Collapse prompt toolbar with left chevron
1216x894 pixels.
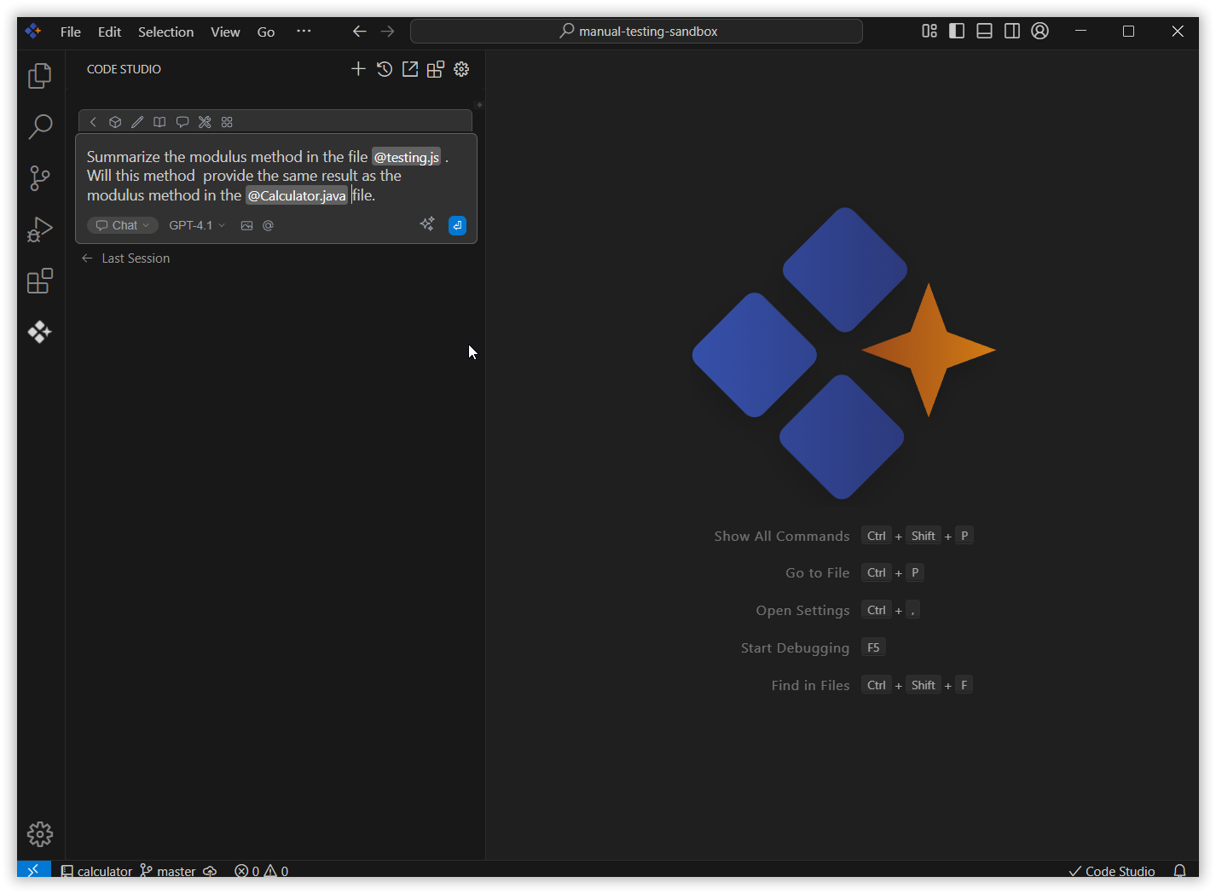[93, 122]
